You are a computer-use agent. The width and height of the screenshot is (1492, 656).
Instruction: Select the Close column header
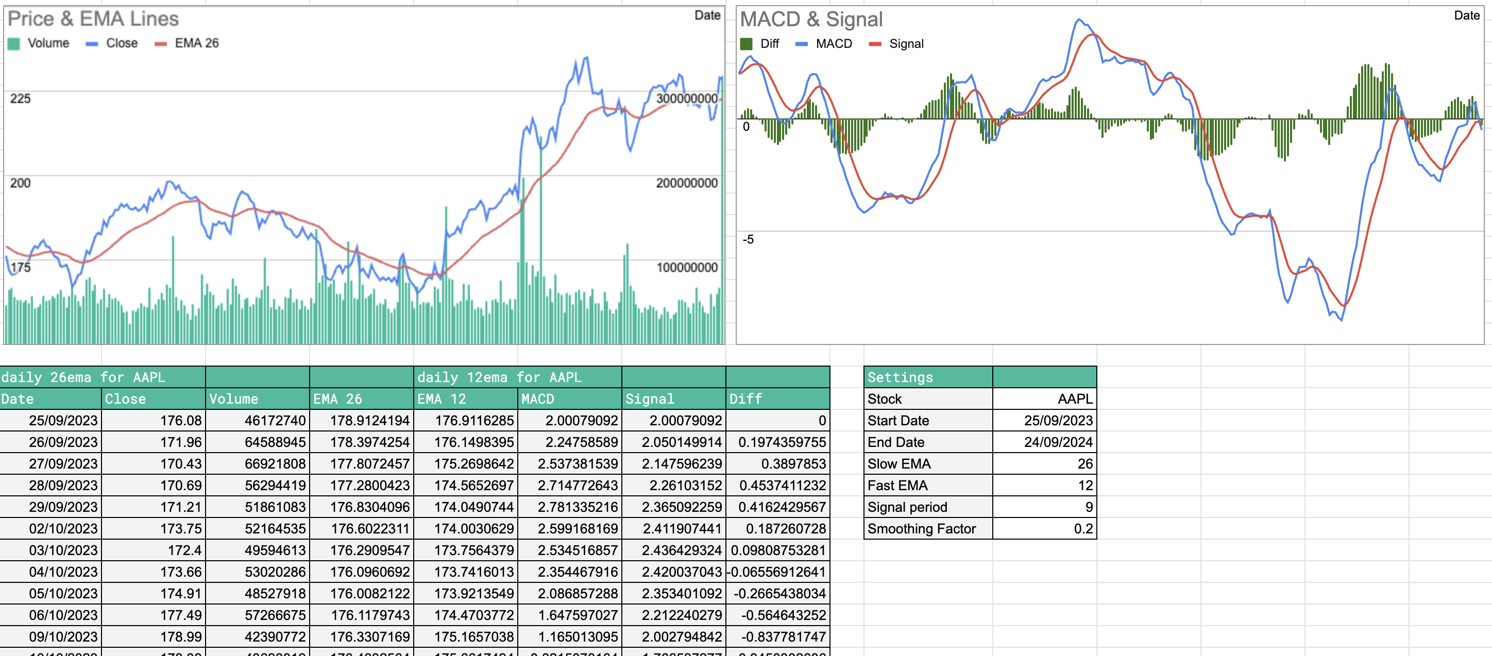click(153, 399)
